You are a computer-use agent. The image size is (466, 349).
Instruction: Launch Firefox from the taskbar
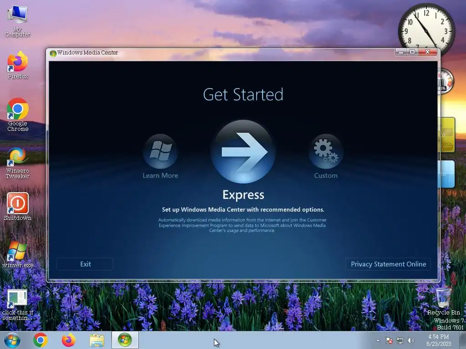[68, 340]
